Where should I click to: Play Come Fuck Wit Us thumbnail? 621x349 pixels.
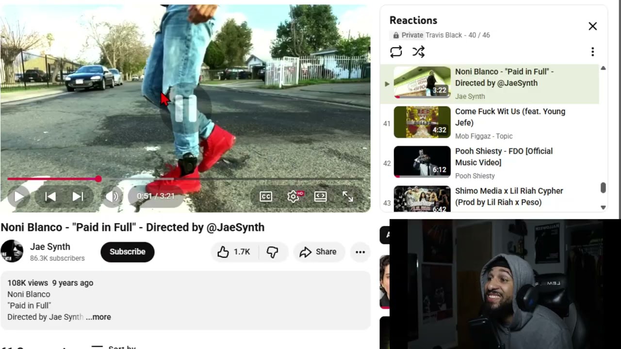click(422, 122)
